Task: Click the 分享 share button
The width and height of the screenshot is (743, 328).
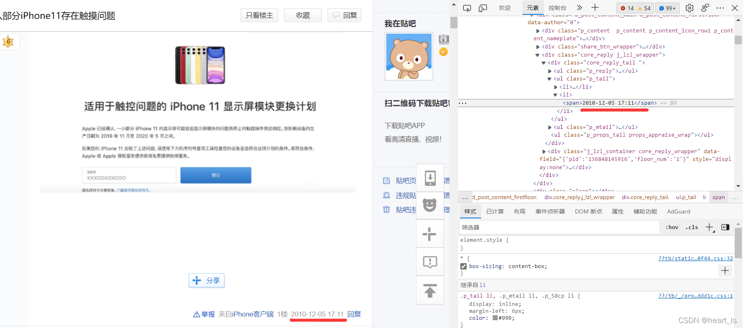Action: [207, 280]
